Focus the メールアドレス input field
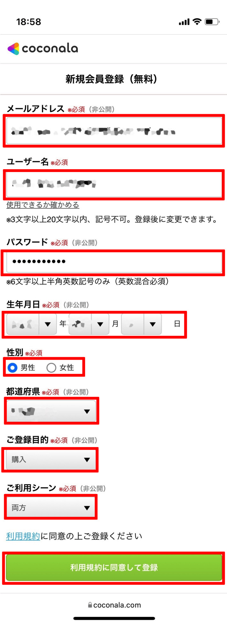This screenshot has width=227, height=621. coord(114,131)
